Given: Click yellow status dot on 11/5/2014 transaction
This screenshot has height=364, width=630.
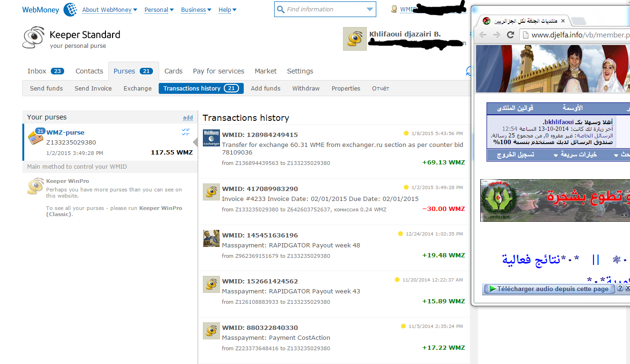Looking at the screenshot, I should pyautogui.click(x=403, y=326).
